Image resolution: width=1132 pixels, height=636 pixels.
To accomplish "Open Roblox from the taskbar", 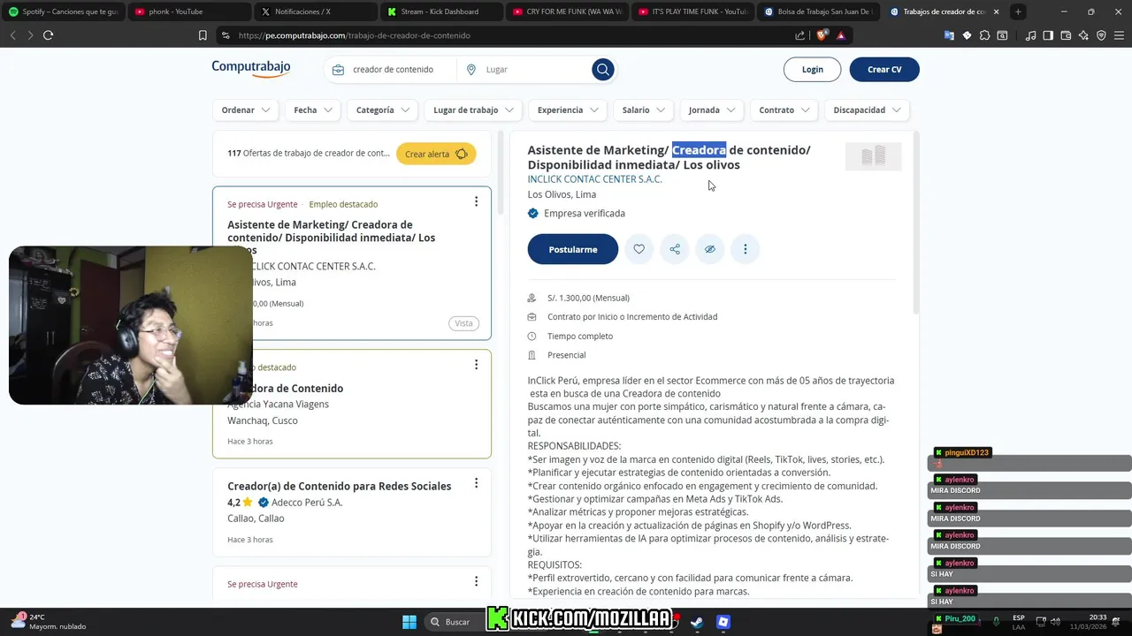I will tap(723, 622).
